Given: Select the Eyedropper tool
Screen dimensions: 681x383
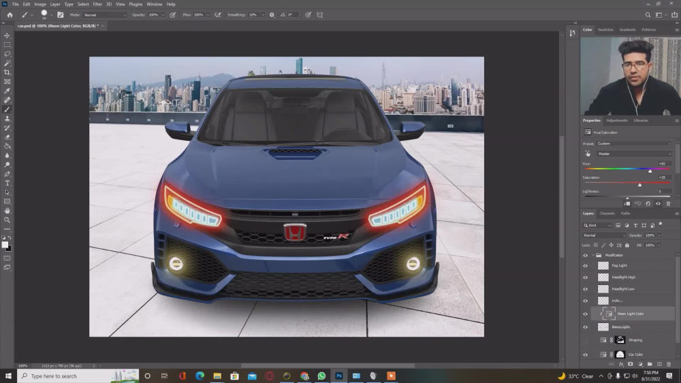Looking at the screenshot, I should coord(7,90).
